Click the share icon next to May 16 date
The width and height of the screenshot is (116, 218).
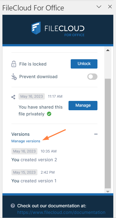13,97
